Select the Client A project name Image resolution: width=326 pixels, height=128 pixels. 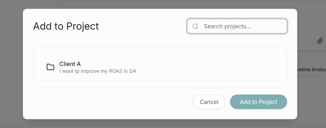tap(70, 64)
